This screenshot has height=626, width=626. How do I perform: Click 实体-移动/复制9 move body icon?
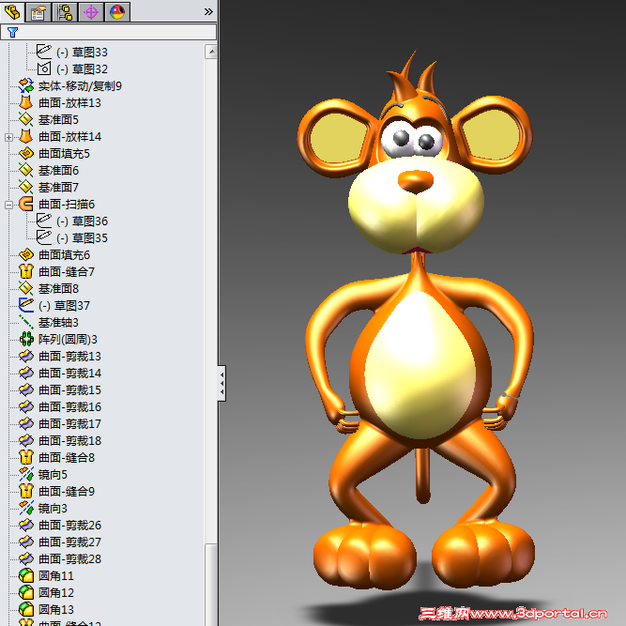click(26, 85)
